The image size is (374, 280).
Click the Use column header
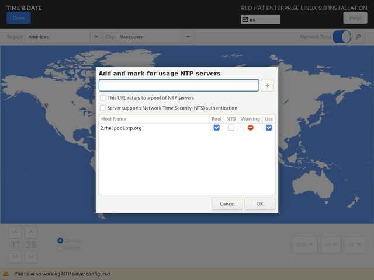point(269,119)
